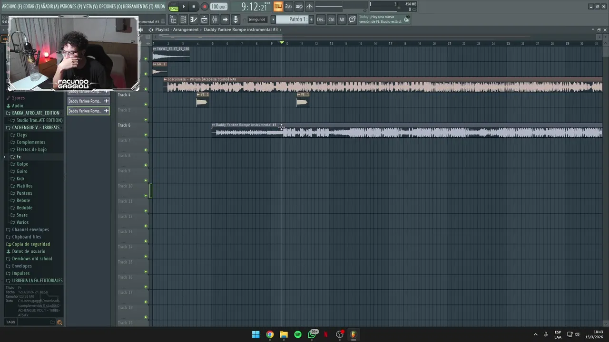Select the Coscullueta Prrrum Acapella audio clip
609x342 pixels.
coord(383,85)
